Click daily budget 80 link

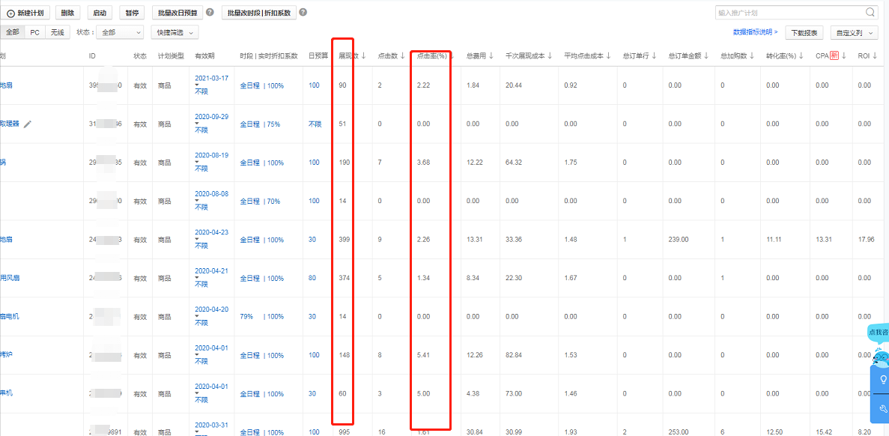tap(312, 279)
